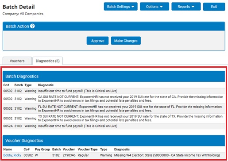Select the TX SUI RATE NOT CURRENT diagnostic
Viewport: 228px width, 161px height.
click(130, 118)
